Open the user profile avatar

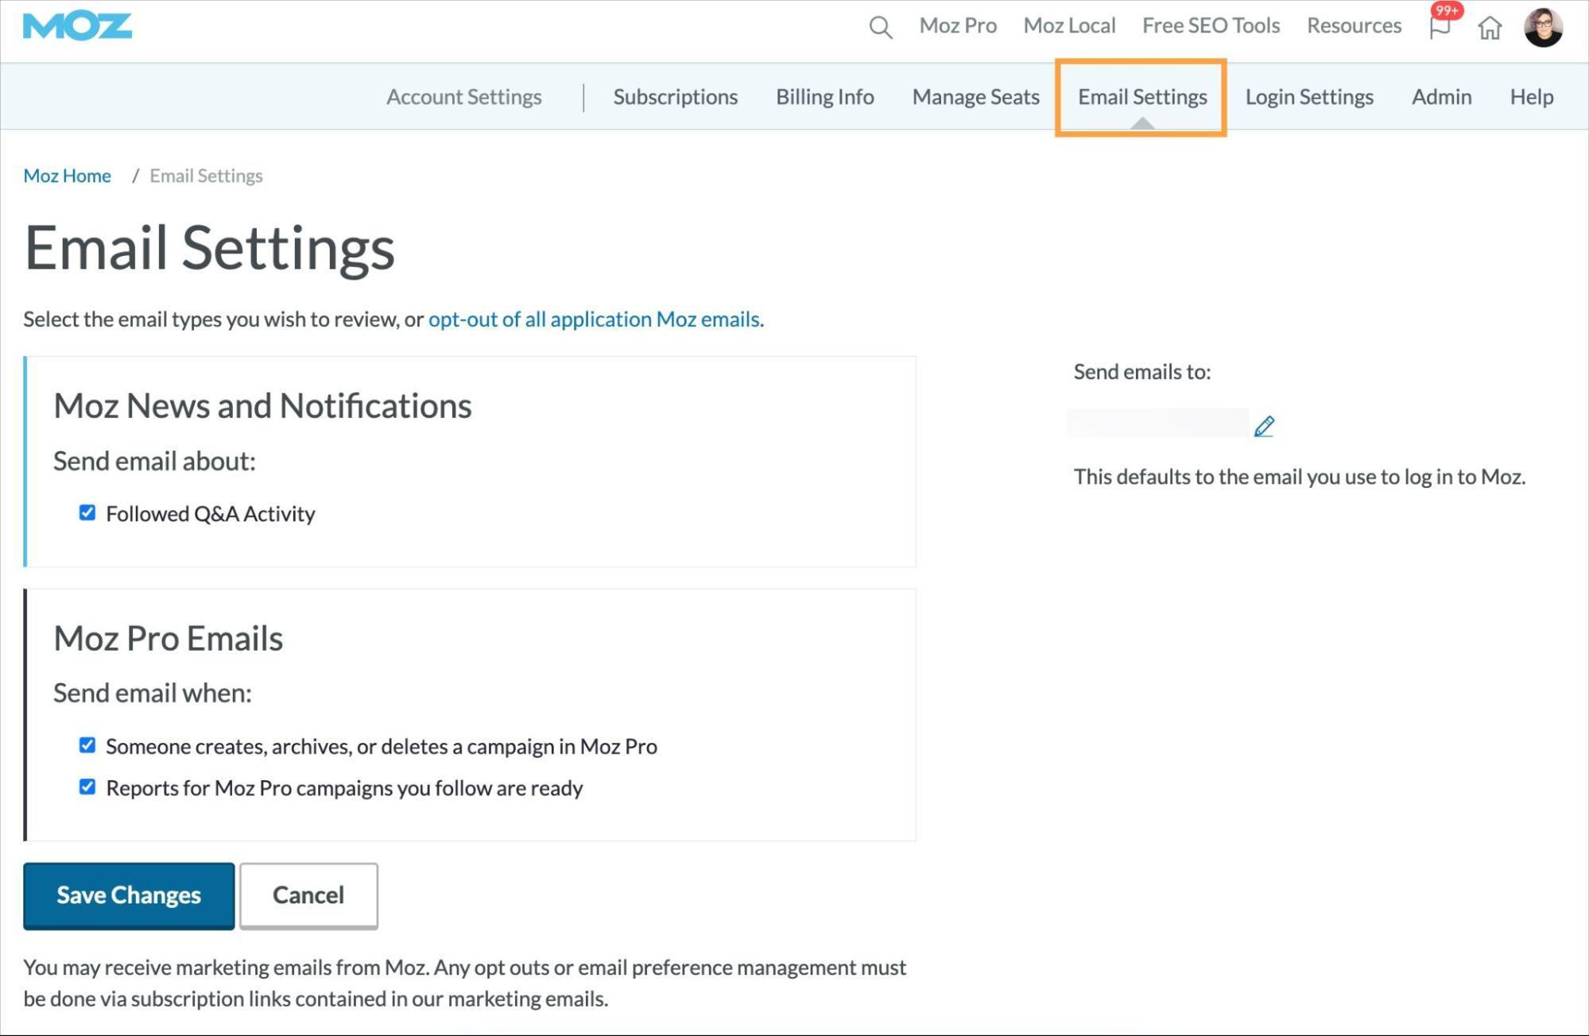click(1543, 28)
